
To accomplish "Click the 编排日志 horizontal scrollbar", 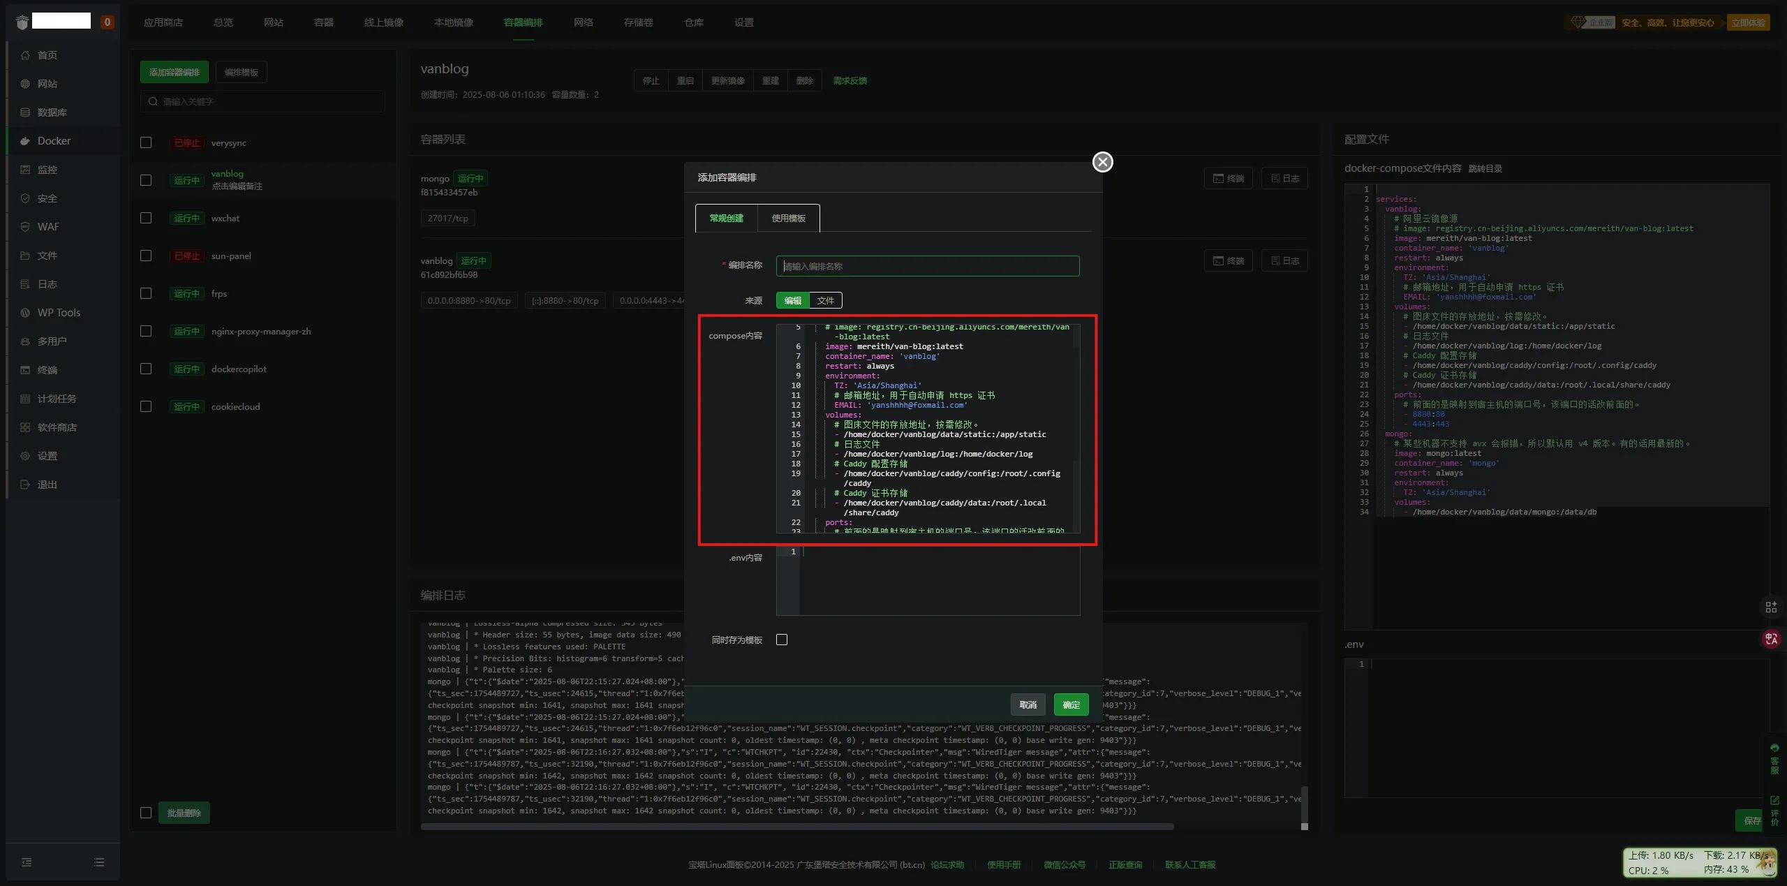I will point(797,827).
